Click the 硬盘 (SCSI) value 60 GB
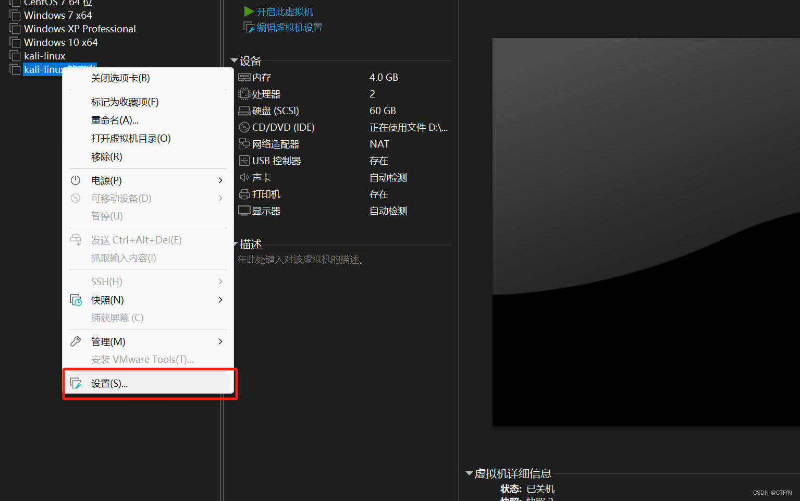 click(383, 111)
